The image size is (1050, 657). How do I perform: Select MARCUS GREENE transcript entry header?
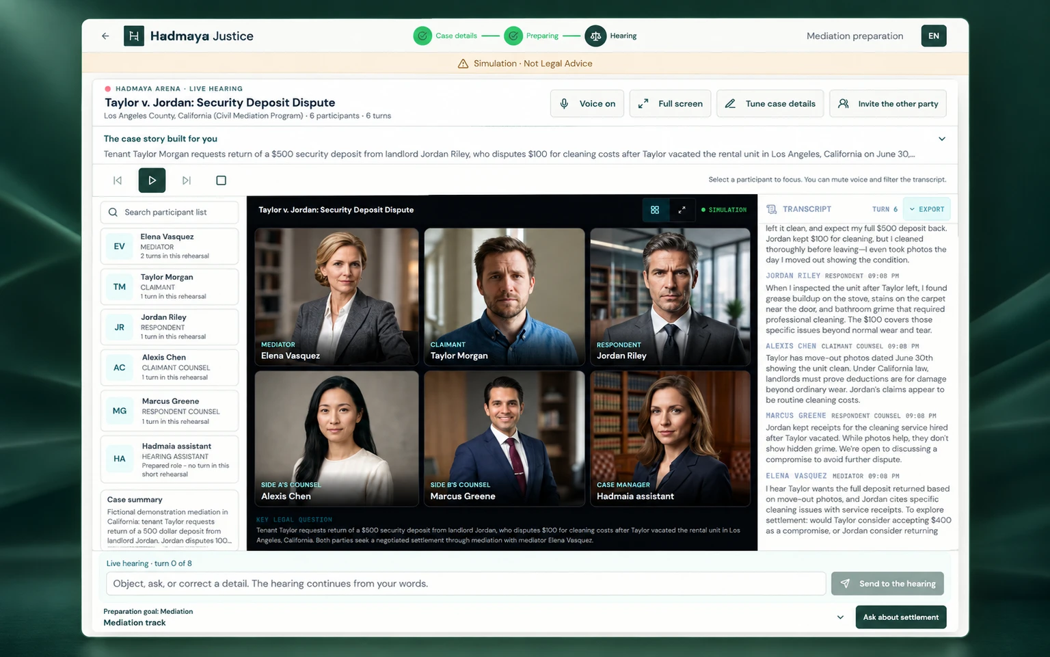[x=850, y=416]
